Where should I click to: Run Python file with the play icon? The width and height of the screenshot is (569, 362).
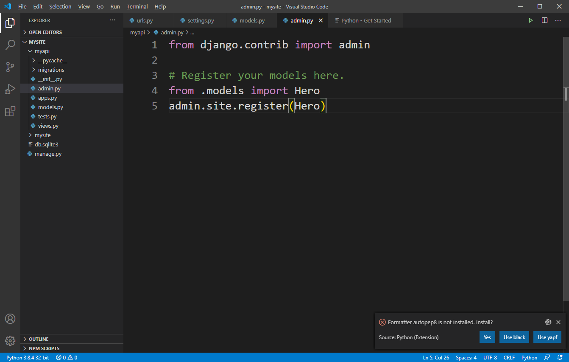[x=530, y=20]
